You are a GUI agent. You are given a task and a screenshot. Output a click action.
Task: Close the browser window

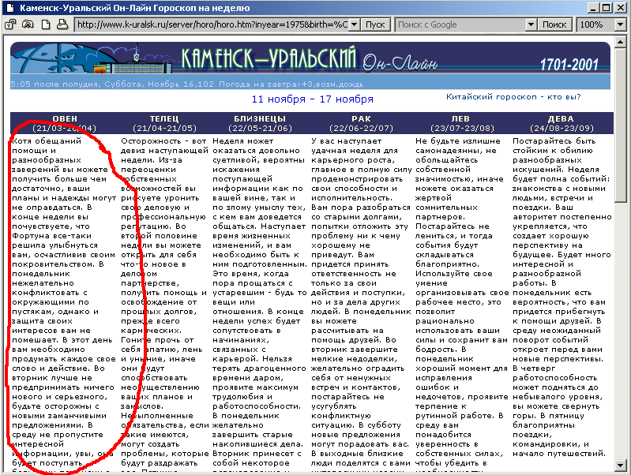pos(621,8)
